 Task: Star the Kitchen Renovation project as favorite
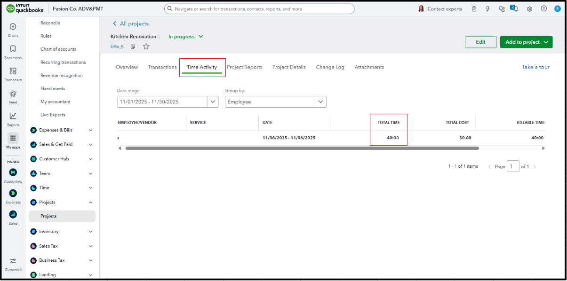click(x=146, y=47)
